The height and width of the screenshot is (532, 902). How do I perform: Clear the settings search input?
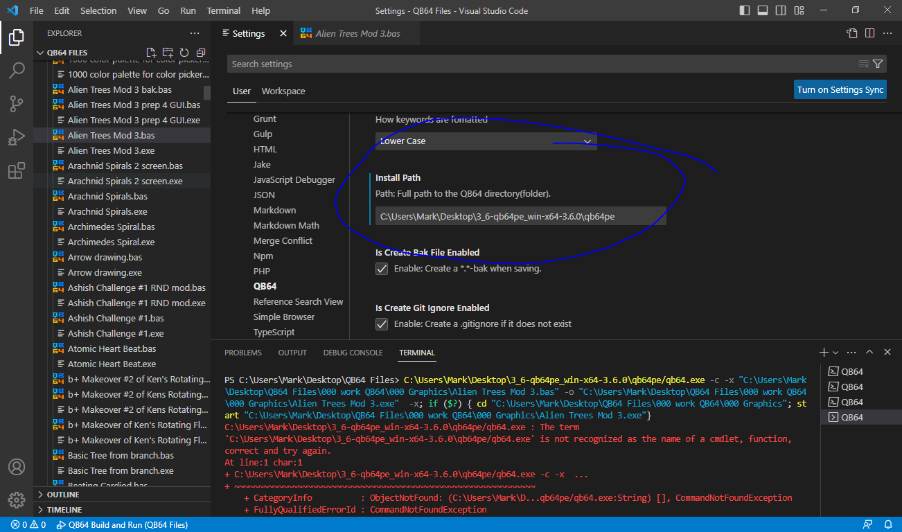point(863,64)
